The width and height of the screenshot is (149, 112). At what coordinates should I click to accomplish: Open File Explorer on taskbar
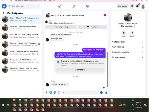(x=14, y=100)
